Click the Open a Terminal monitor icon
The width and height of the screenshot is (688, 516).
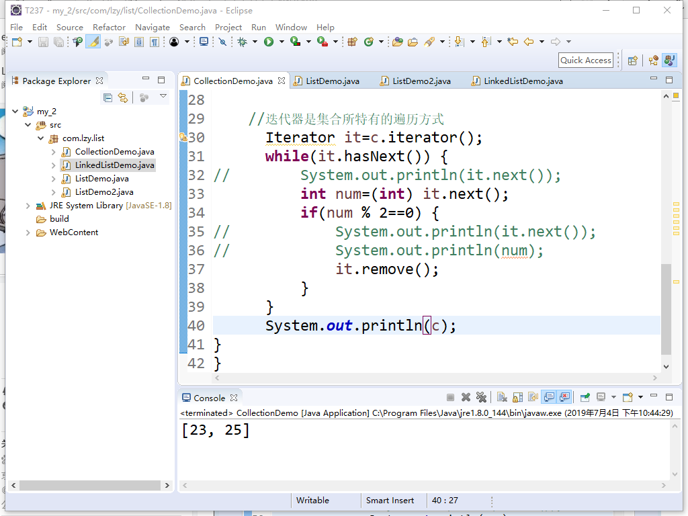pyautogui.click(x=204, y=42)
